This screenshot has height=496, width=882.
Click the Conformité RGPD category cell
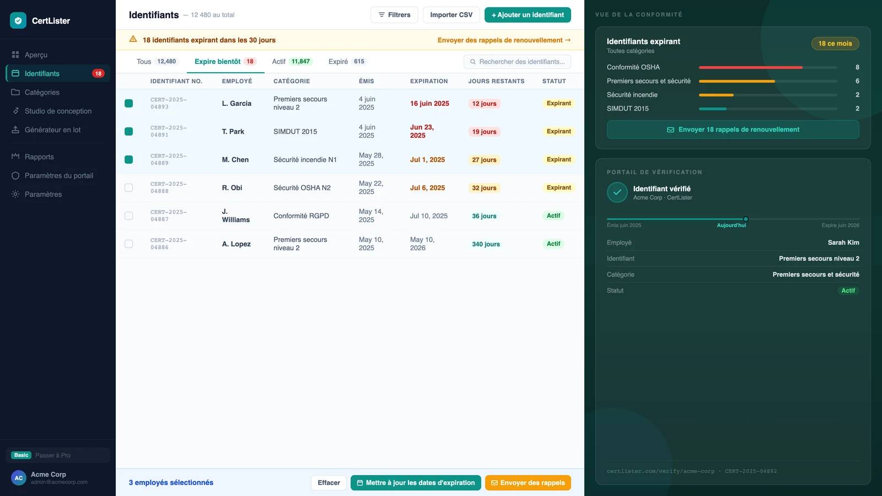point(301,216)
